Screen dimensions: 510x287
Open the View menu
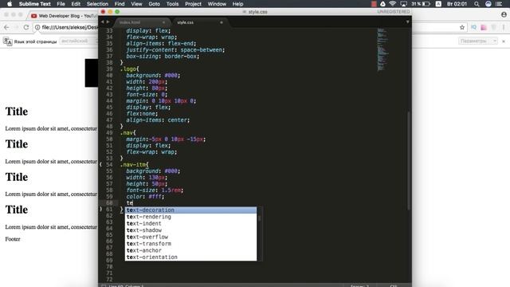click(136, 4)
